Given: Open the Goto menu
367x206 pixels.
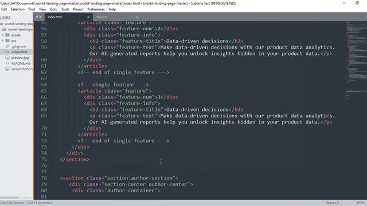Looking at the screenshot, I should [x=53, y=9].
